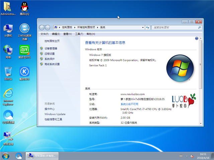Go to 控制面板主页

(x=52, y=41)
